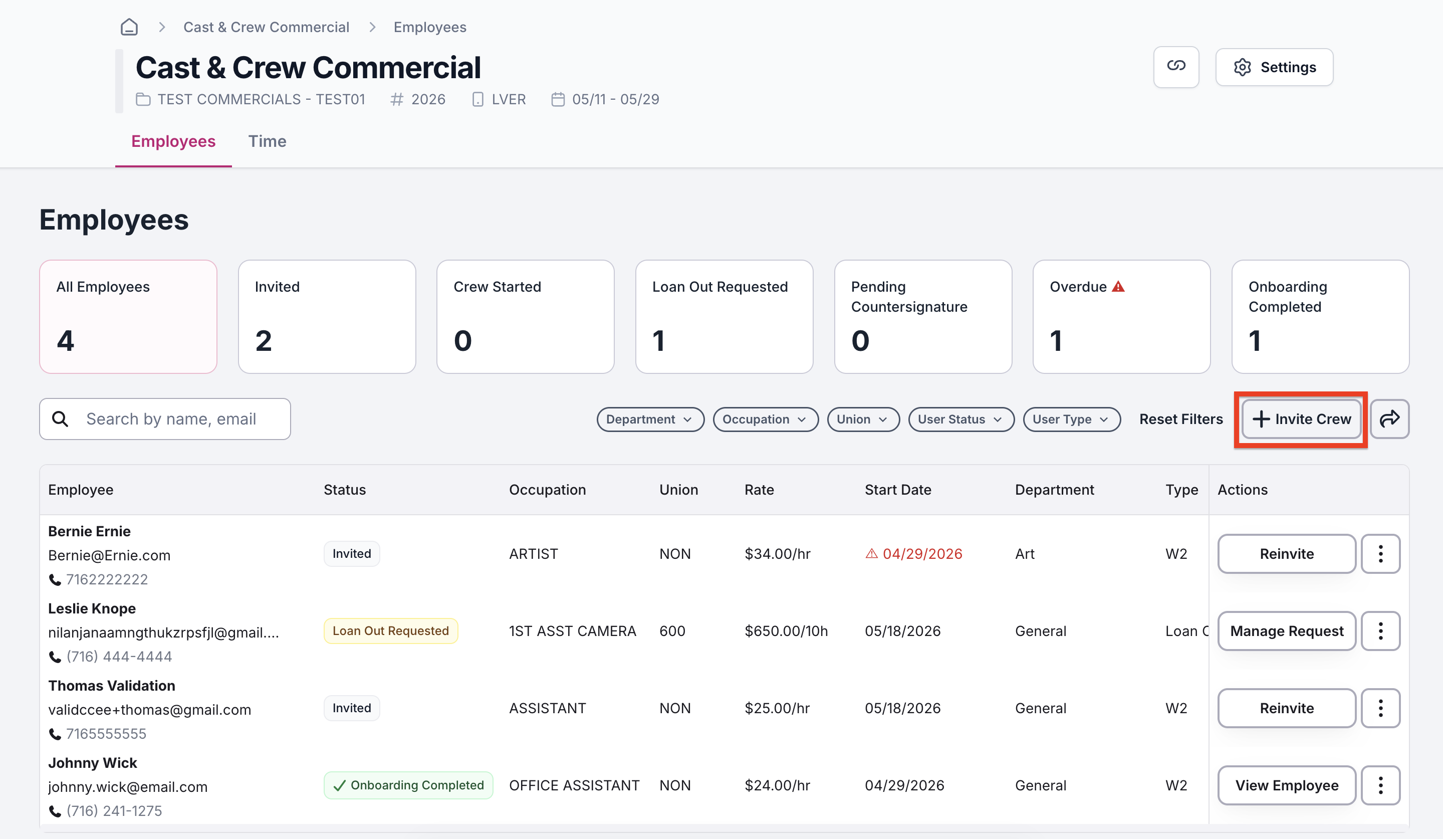Click the share arrow icon button
This screenshot has width=1443, height=839.
[x=1390, y=418]
